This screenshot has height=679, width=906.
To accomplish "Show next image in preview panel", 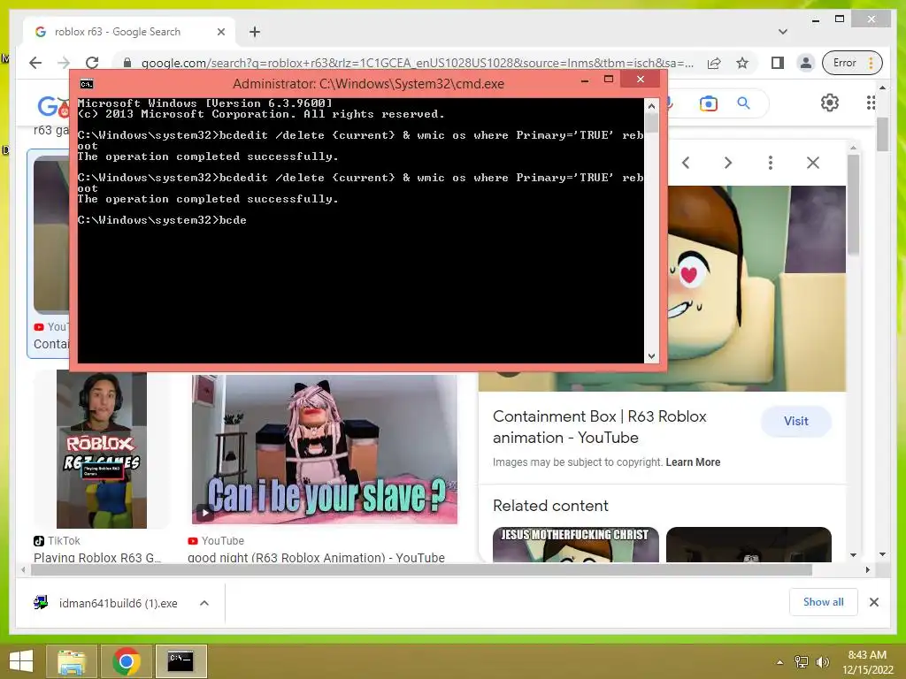I will pos(728,163).
